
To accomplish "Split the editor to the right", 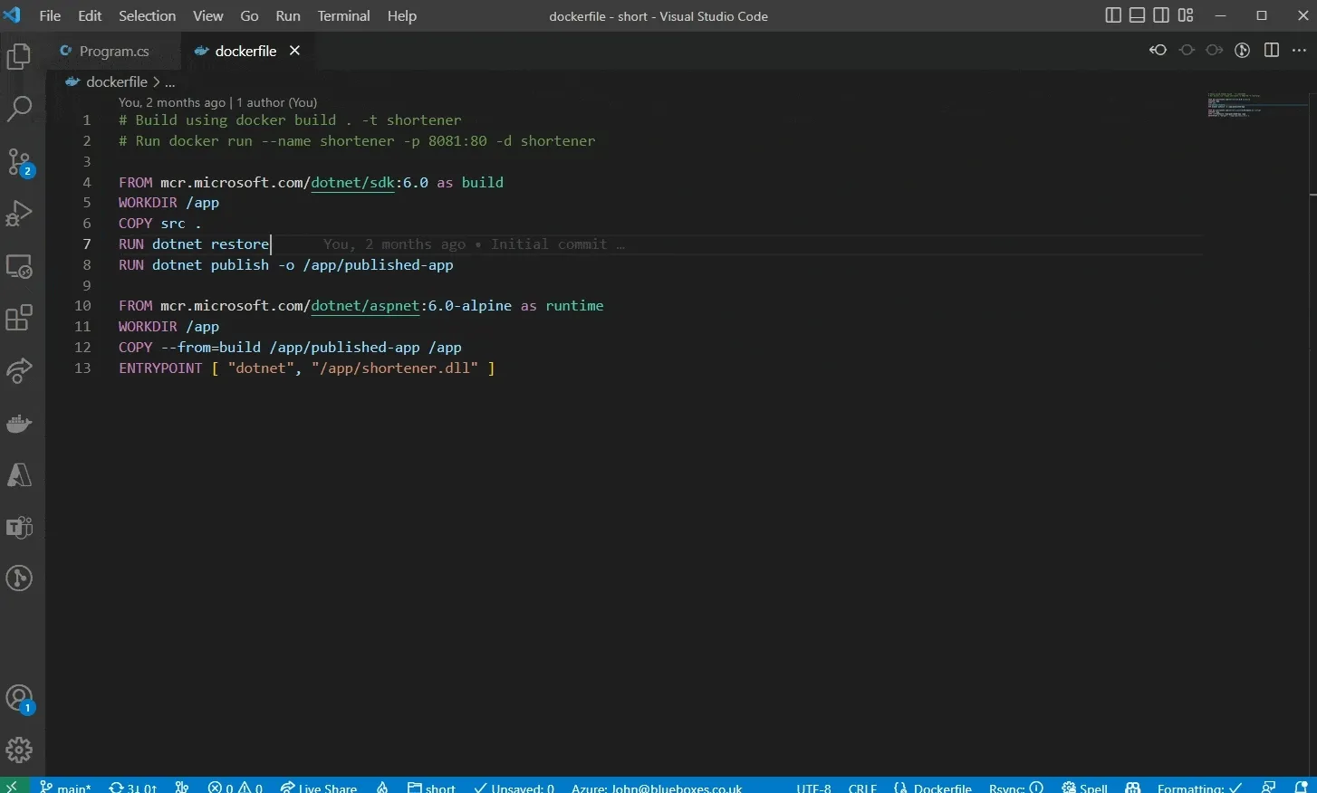I will [1272, 51].
